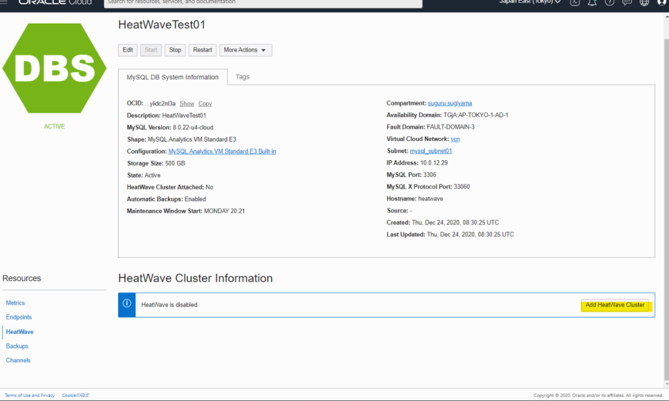Click the Automatic Backups value Enabled
Screen dimensions: 669x401
pos(195,199)
